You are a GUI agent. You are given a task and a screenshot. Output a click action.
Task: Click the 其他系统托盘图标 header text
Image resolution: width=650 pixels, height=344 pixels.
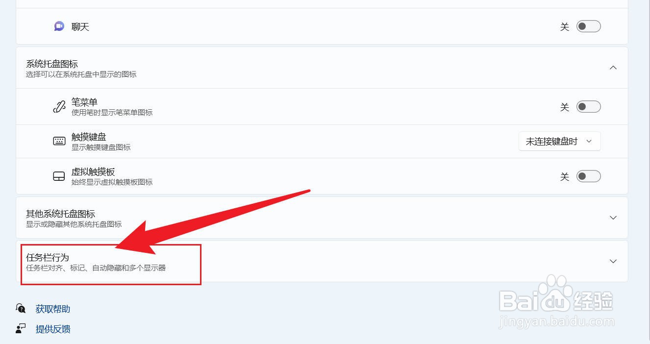[x=60, y=214]
